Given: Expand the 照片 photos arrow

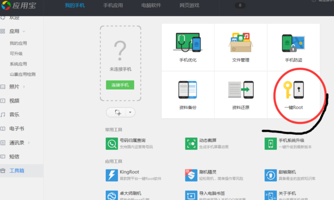Looking at the screenshot, I should click(24, 87).
